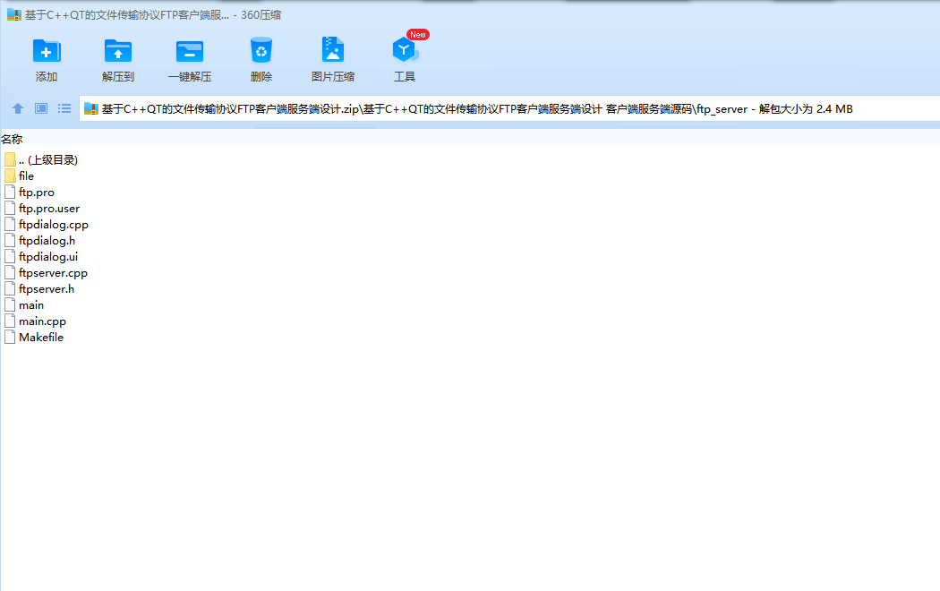The height and width of the screenshot is (591, 940).
Task: Select the main.cpp file
Action: click(x=42, y=321)
